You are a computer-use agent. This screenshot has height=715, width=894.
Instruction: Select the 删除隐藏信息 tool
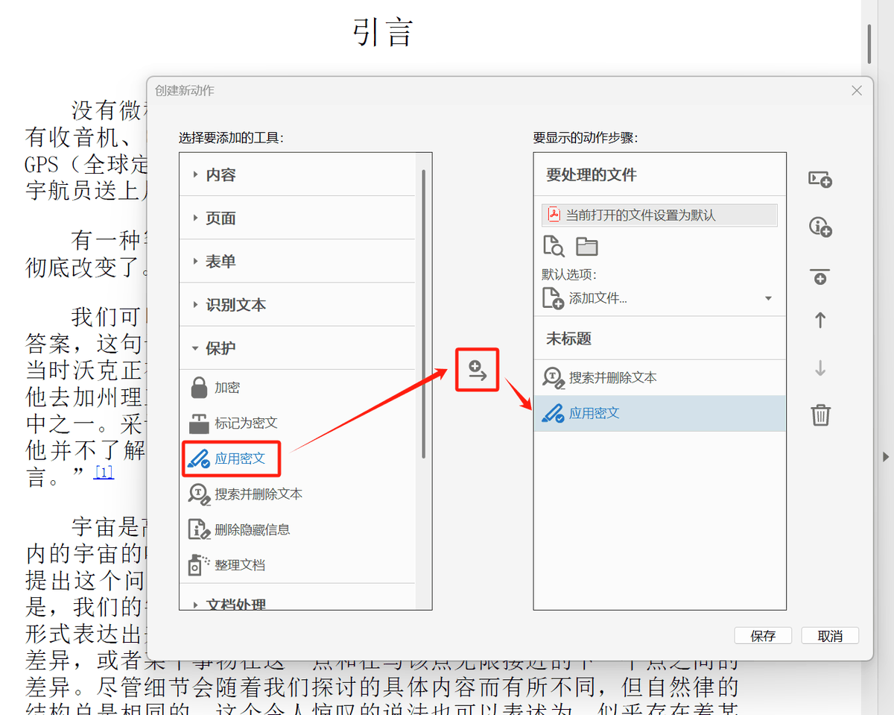pos(238,529)
